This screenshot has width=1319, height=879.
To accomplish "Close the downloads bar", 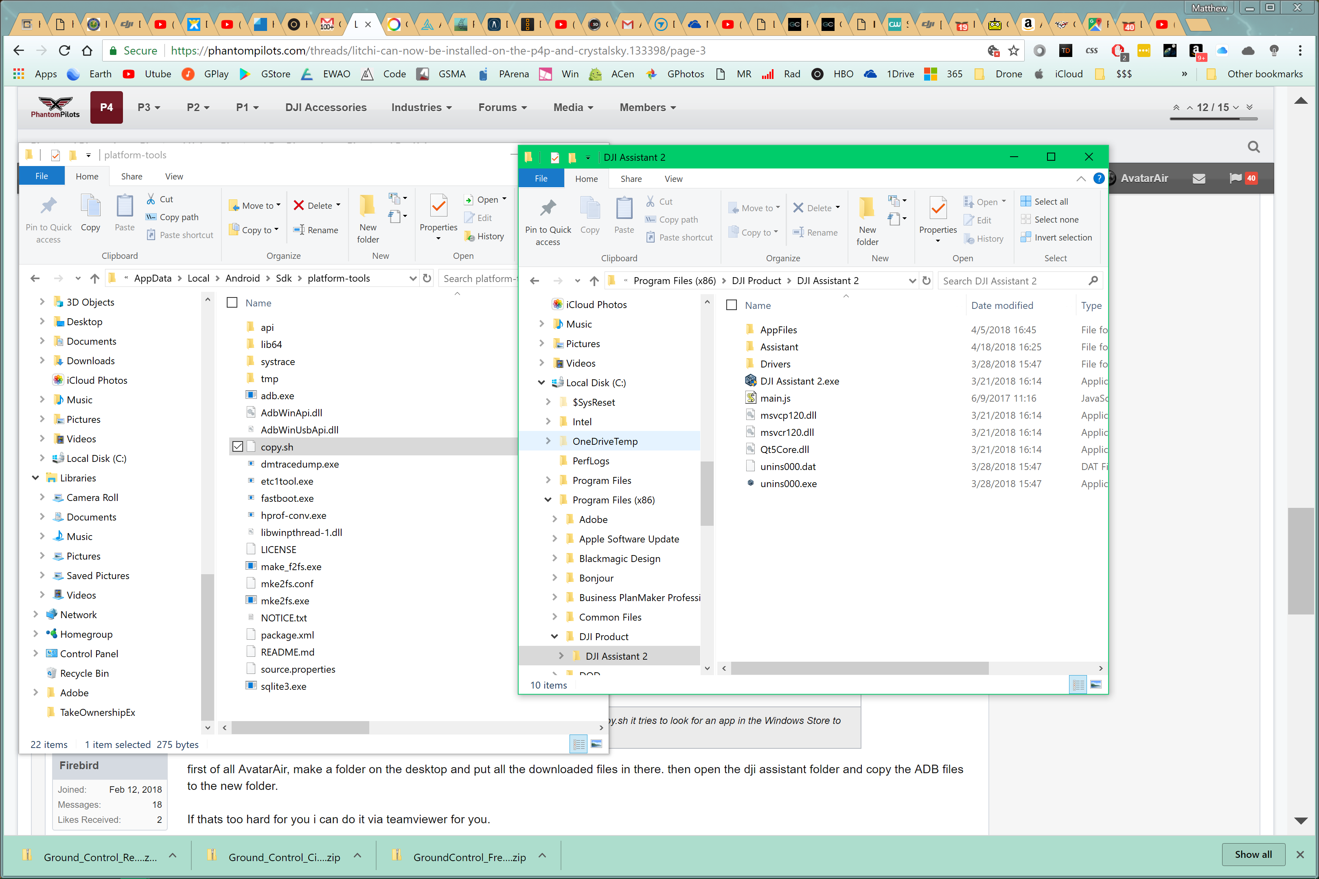I will [1300, 854].
